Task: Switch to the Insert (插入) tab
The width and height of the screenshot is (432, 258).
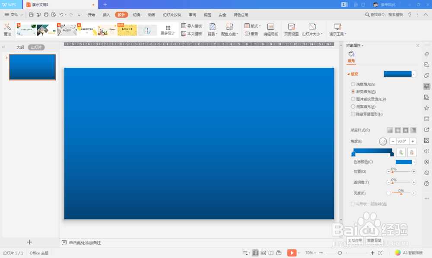Action: (106, 15)
